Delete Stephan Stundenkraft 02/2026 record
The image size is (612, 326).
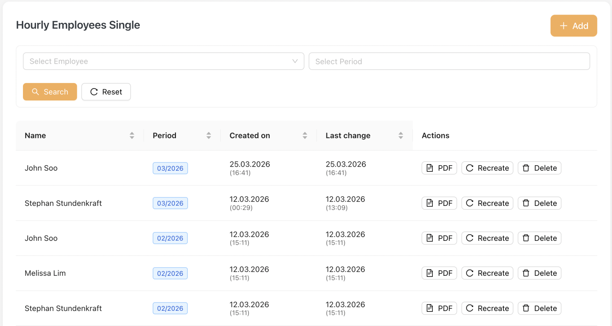coord(540,309)
